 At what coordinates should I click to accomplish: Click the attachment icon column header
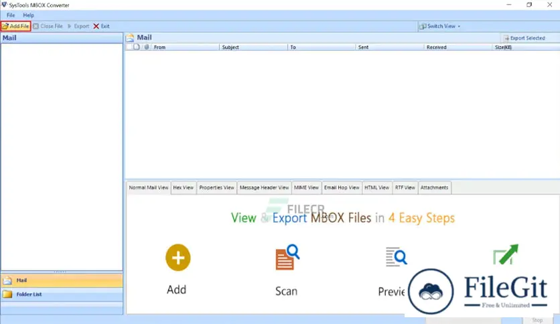point(147,47)
